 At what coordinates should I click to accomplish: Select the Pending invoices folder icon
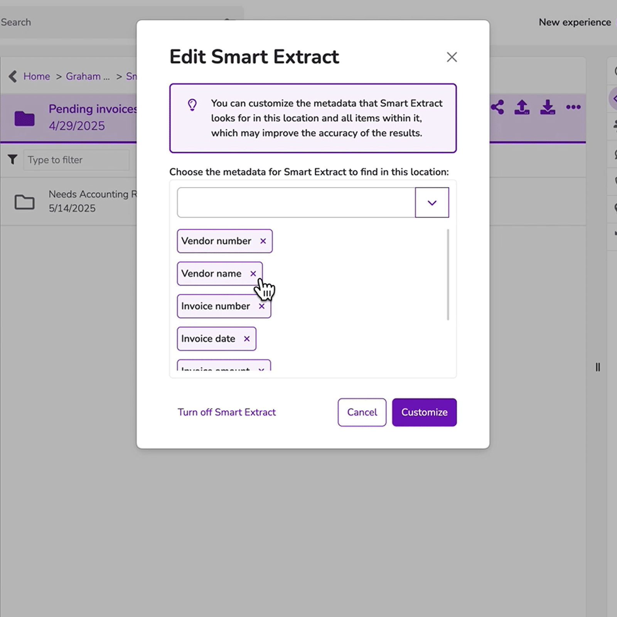click(x=24, y=118)
